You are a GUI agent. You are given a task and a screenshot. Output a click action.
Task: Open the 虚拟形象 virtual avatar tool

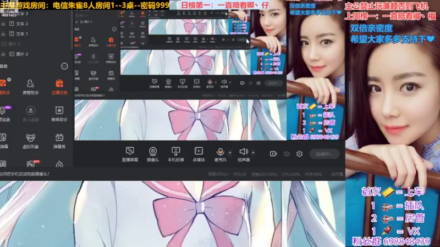tap(30, 141)
